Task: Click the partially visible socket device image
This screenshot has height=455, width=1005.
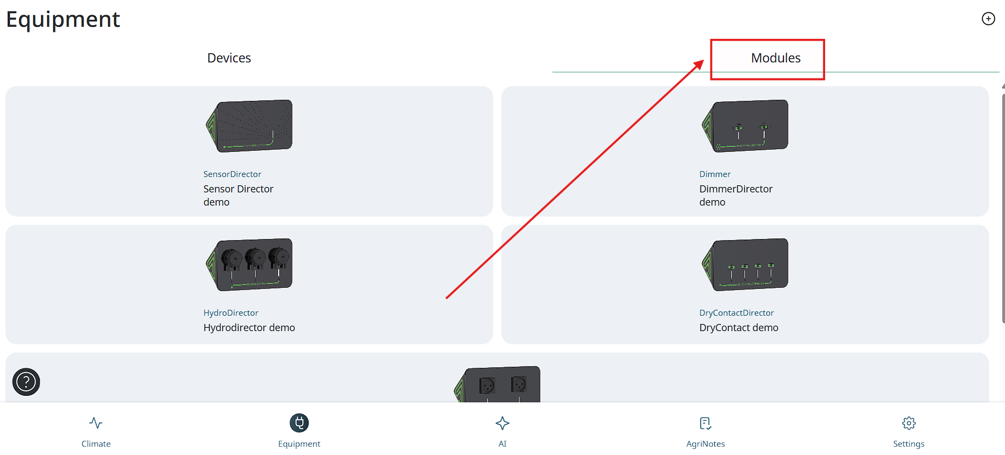Action: (x=498, y=384)
